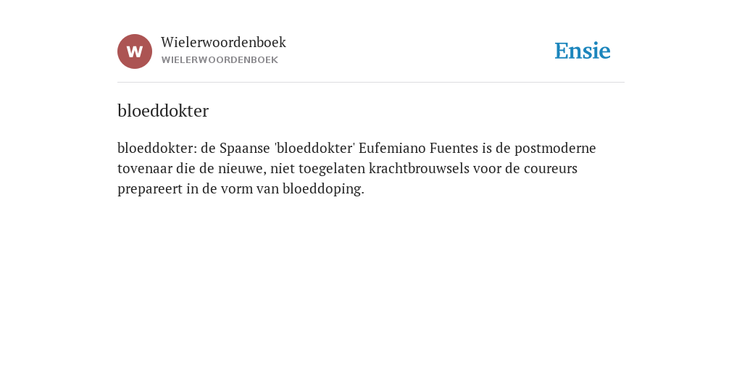Click the 'bloeddokter:' term starting the paragraph
This screenshot has width=742, height=371.
[x=157, y=148]
